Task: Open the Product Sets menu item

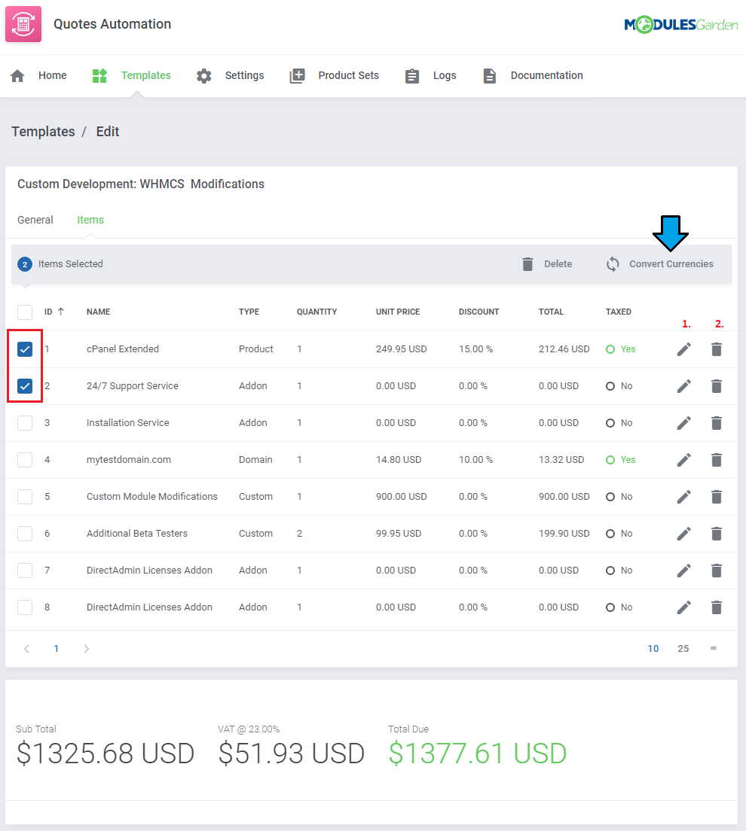Action: tap(349, 75)
